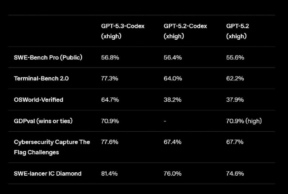Select the OSWorld-Verified row label
Screen dimensions: 288x194
39,100
